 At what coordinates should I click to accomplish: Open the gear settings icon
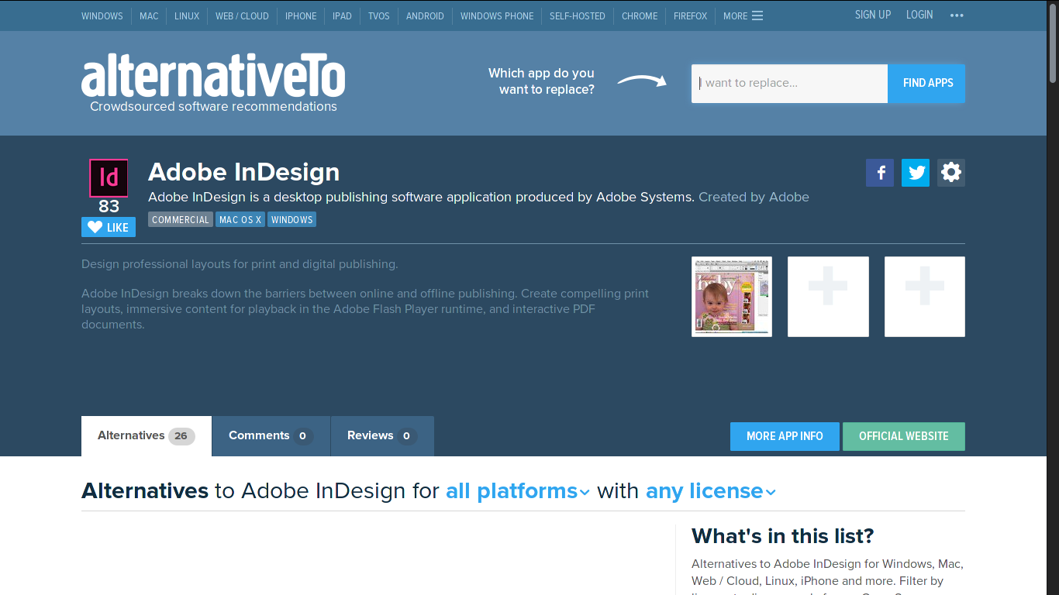click(x=951, y=173)
